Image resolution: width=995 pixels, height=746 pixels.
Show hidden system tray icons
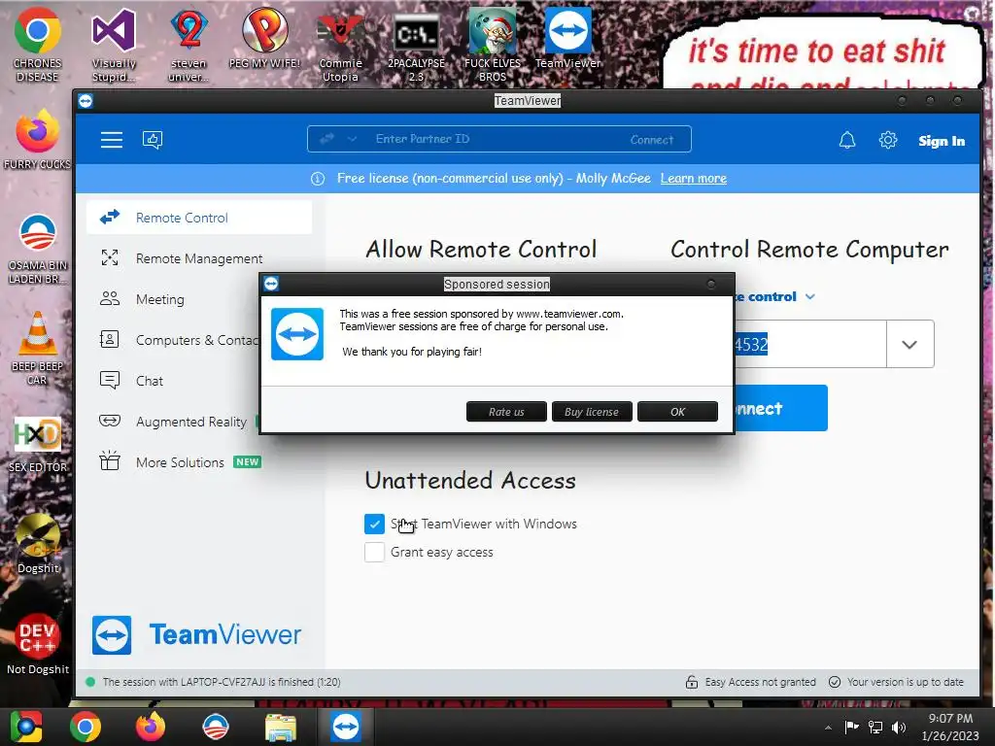click(x=828, y=728)
